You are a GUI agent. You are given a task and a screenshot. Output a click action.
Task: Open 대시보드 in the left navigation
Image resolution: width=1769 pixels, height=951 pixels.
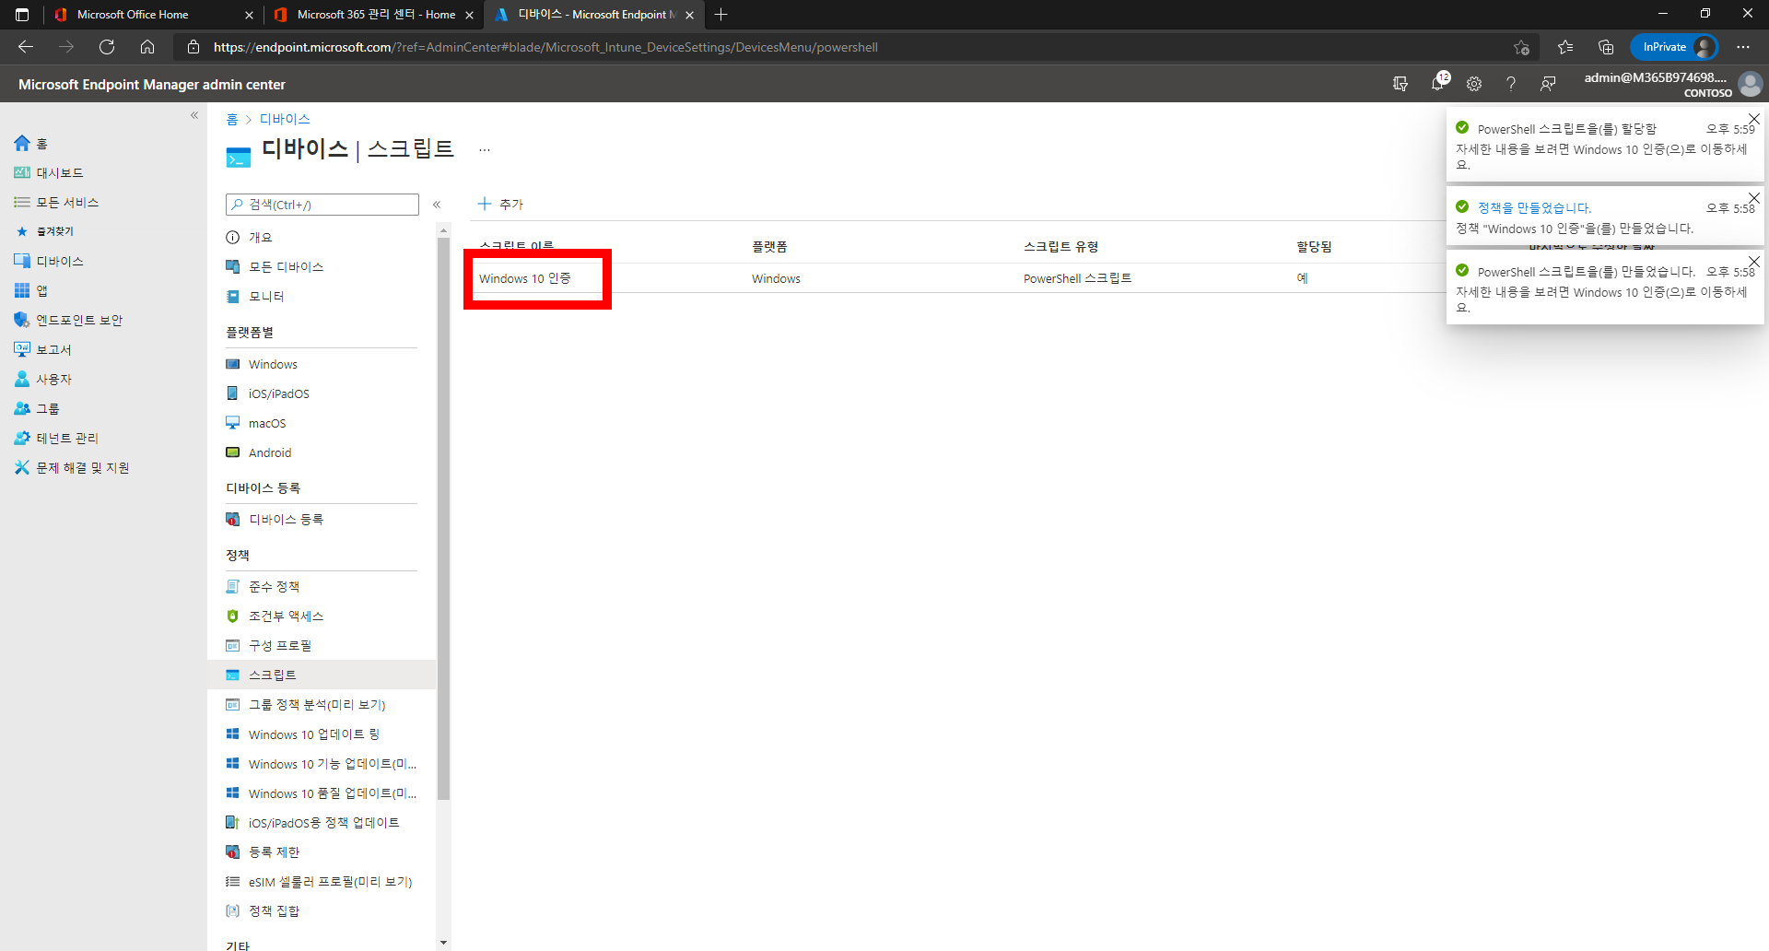49,173
